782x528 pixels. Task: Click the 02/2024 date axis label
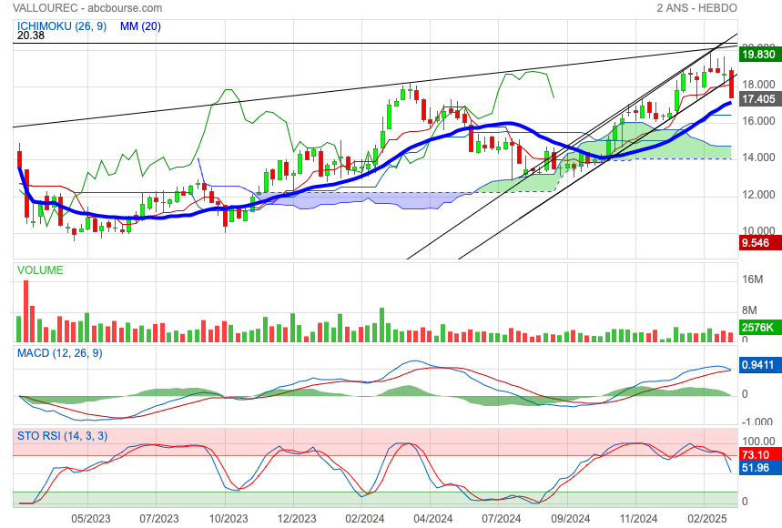click(x=365, y=519)
